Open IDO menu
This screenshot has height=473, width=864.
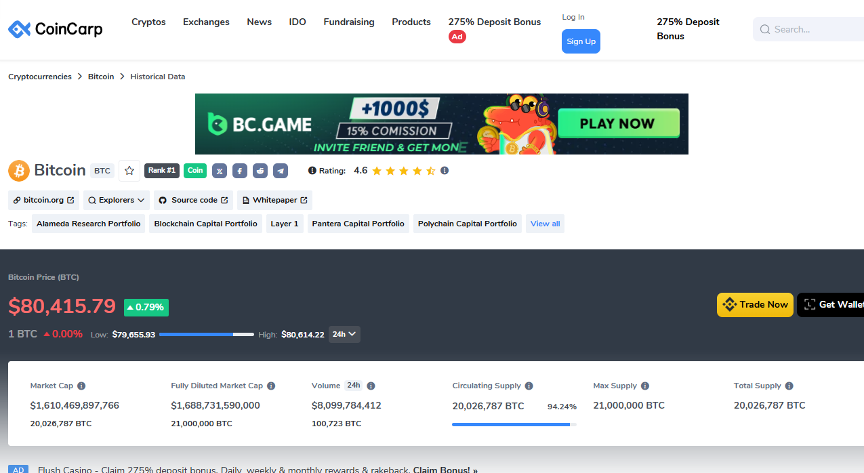pos(297,22)
